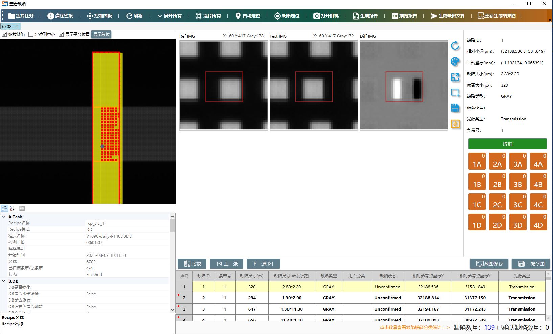Open the color palette icon beside Diff IMG

point(455,62)
